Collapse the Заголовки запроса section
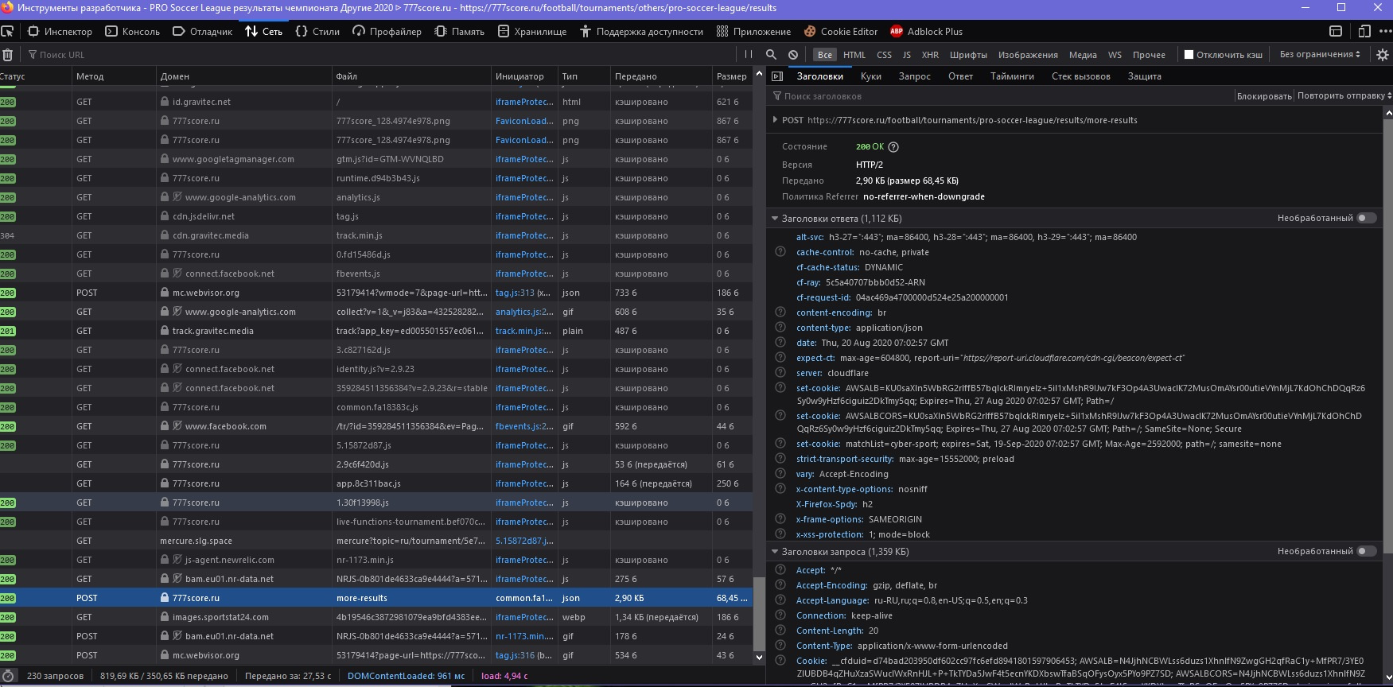The image size is (1393, 687). [x=774, y=552]
